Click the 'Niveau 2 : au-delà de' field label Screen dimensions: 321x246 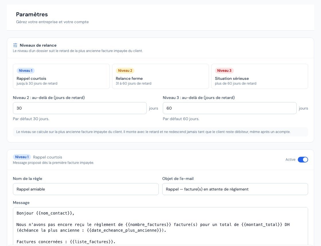click(49, 98)
